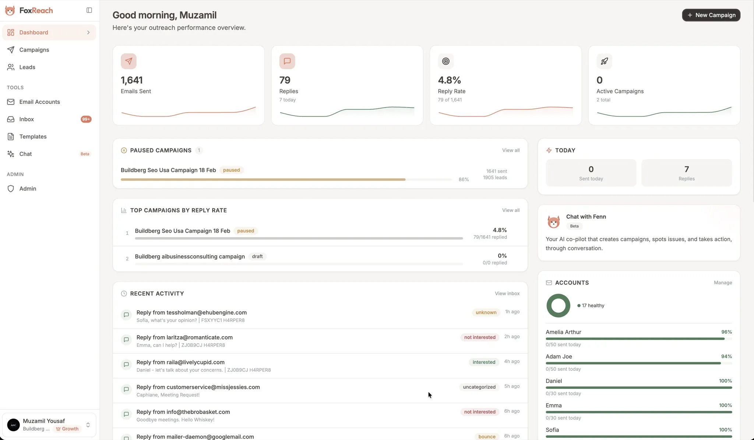Open Leads via the people icon

11,67
